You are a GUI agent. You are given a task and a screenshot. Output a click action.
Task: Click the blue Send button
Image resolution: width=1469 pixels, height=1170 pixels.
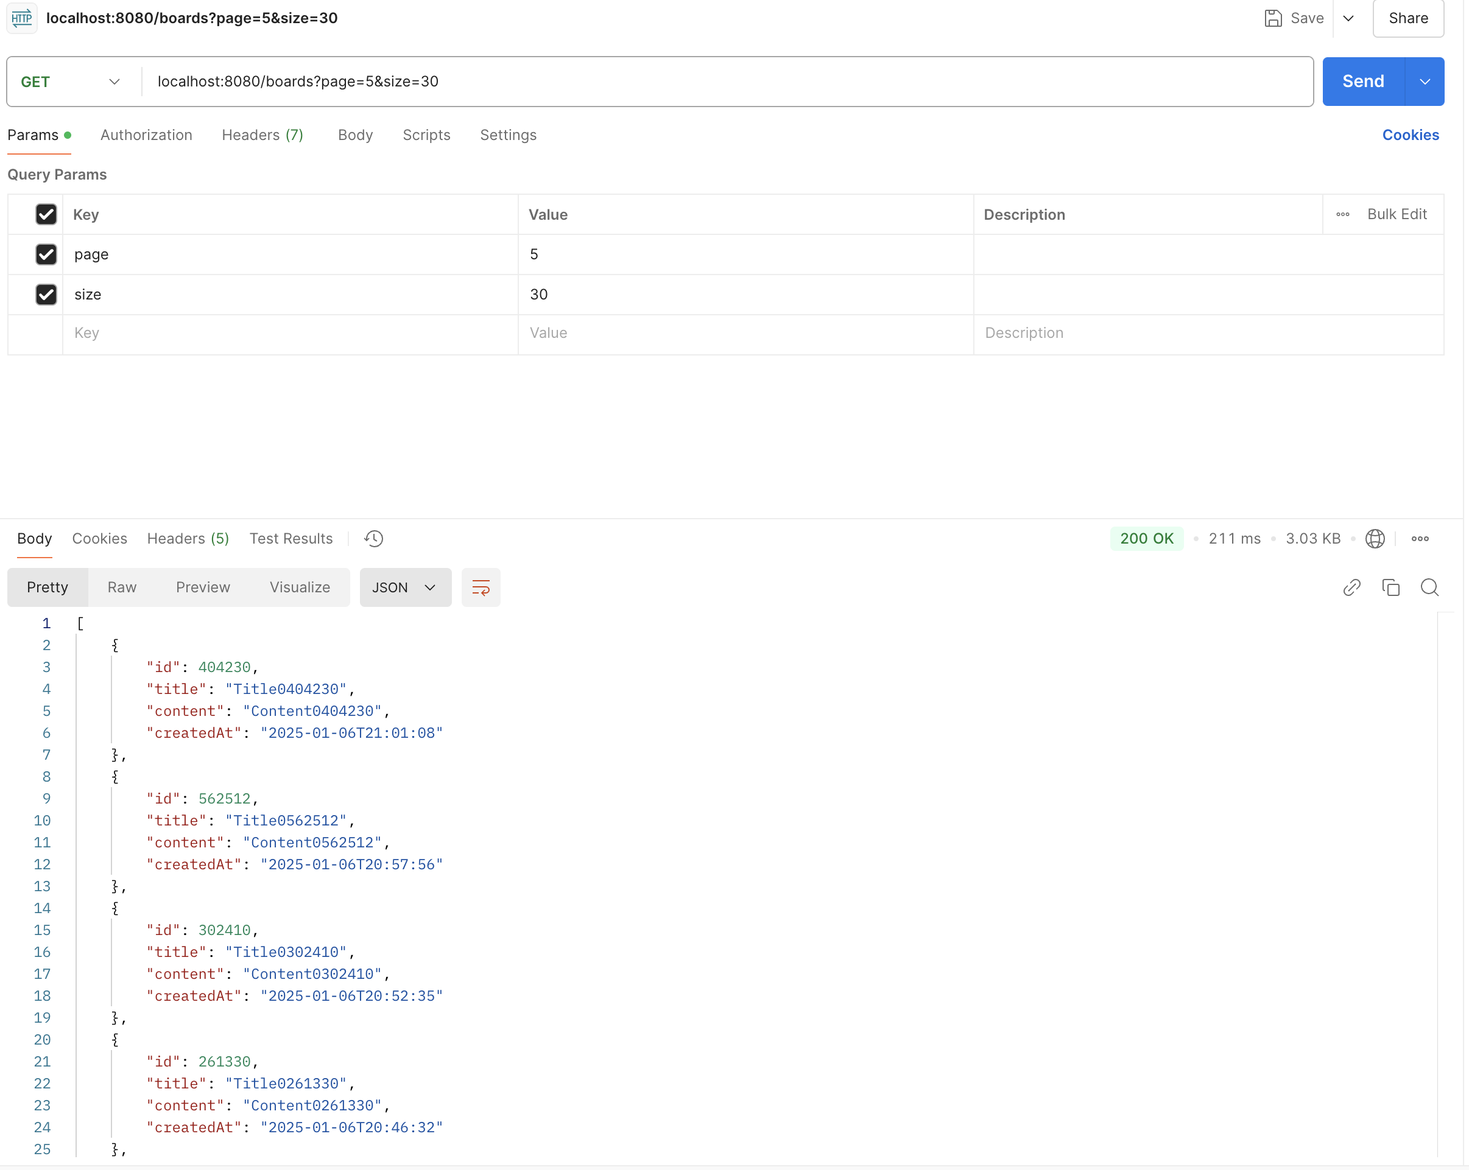pos(1364,82)
